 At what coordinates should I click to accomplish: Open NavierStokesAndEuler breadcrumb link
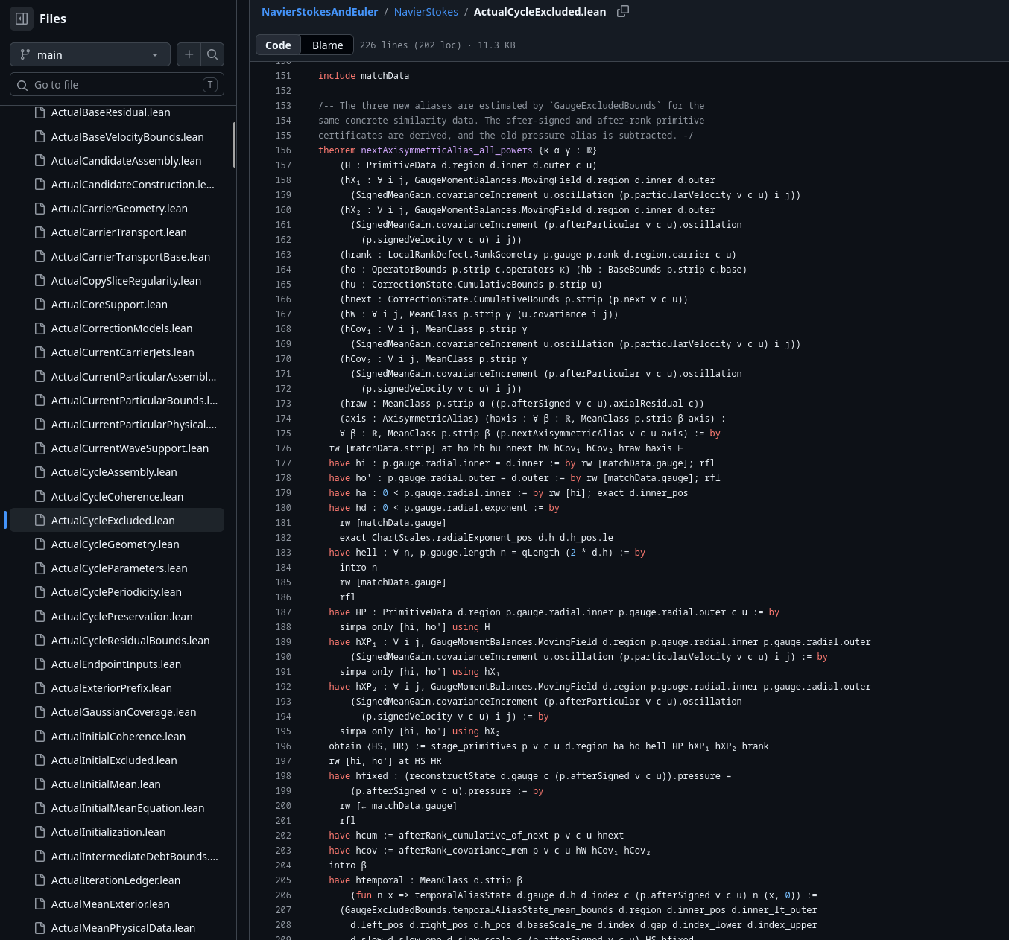point(320,12)
